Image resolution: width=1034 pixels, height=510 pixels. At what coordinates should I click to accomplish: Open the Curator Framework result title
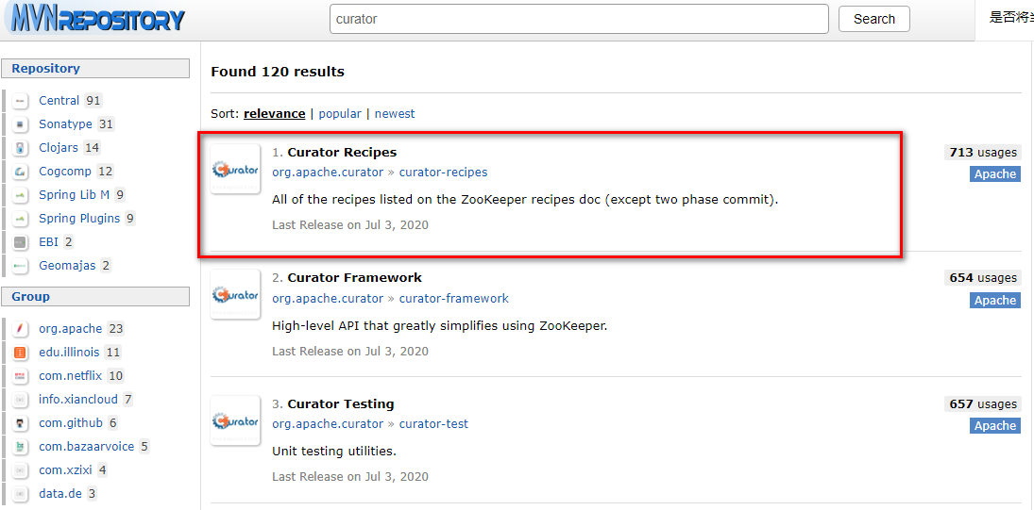[355, 278]
